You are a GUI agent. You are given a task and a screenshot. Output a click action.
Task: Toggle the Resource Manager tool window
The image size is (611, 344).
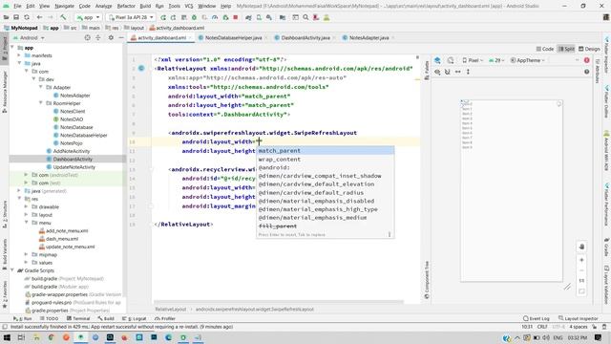pyautogui.click(x=5, y=92)
